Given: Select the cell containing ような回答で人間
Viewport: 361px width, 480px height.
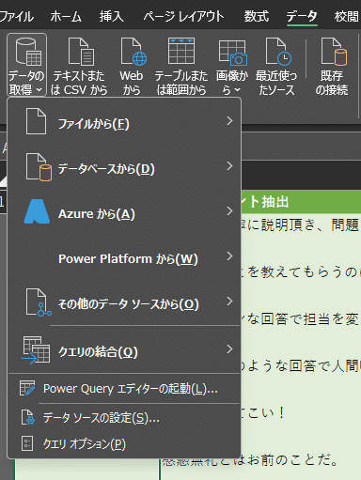Looking at the screenshot, I should click(301, 365).
